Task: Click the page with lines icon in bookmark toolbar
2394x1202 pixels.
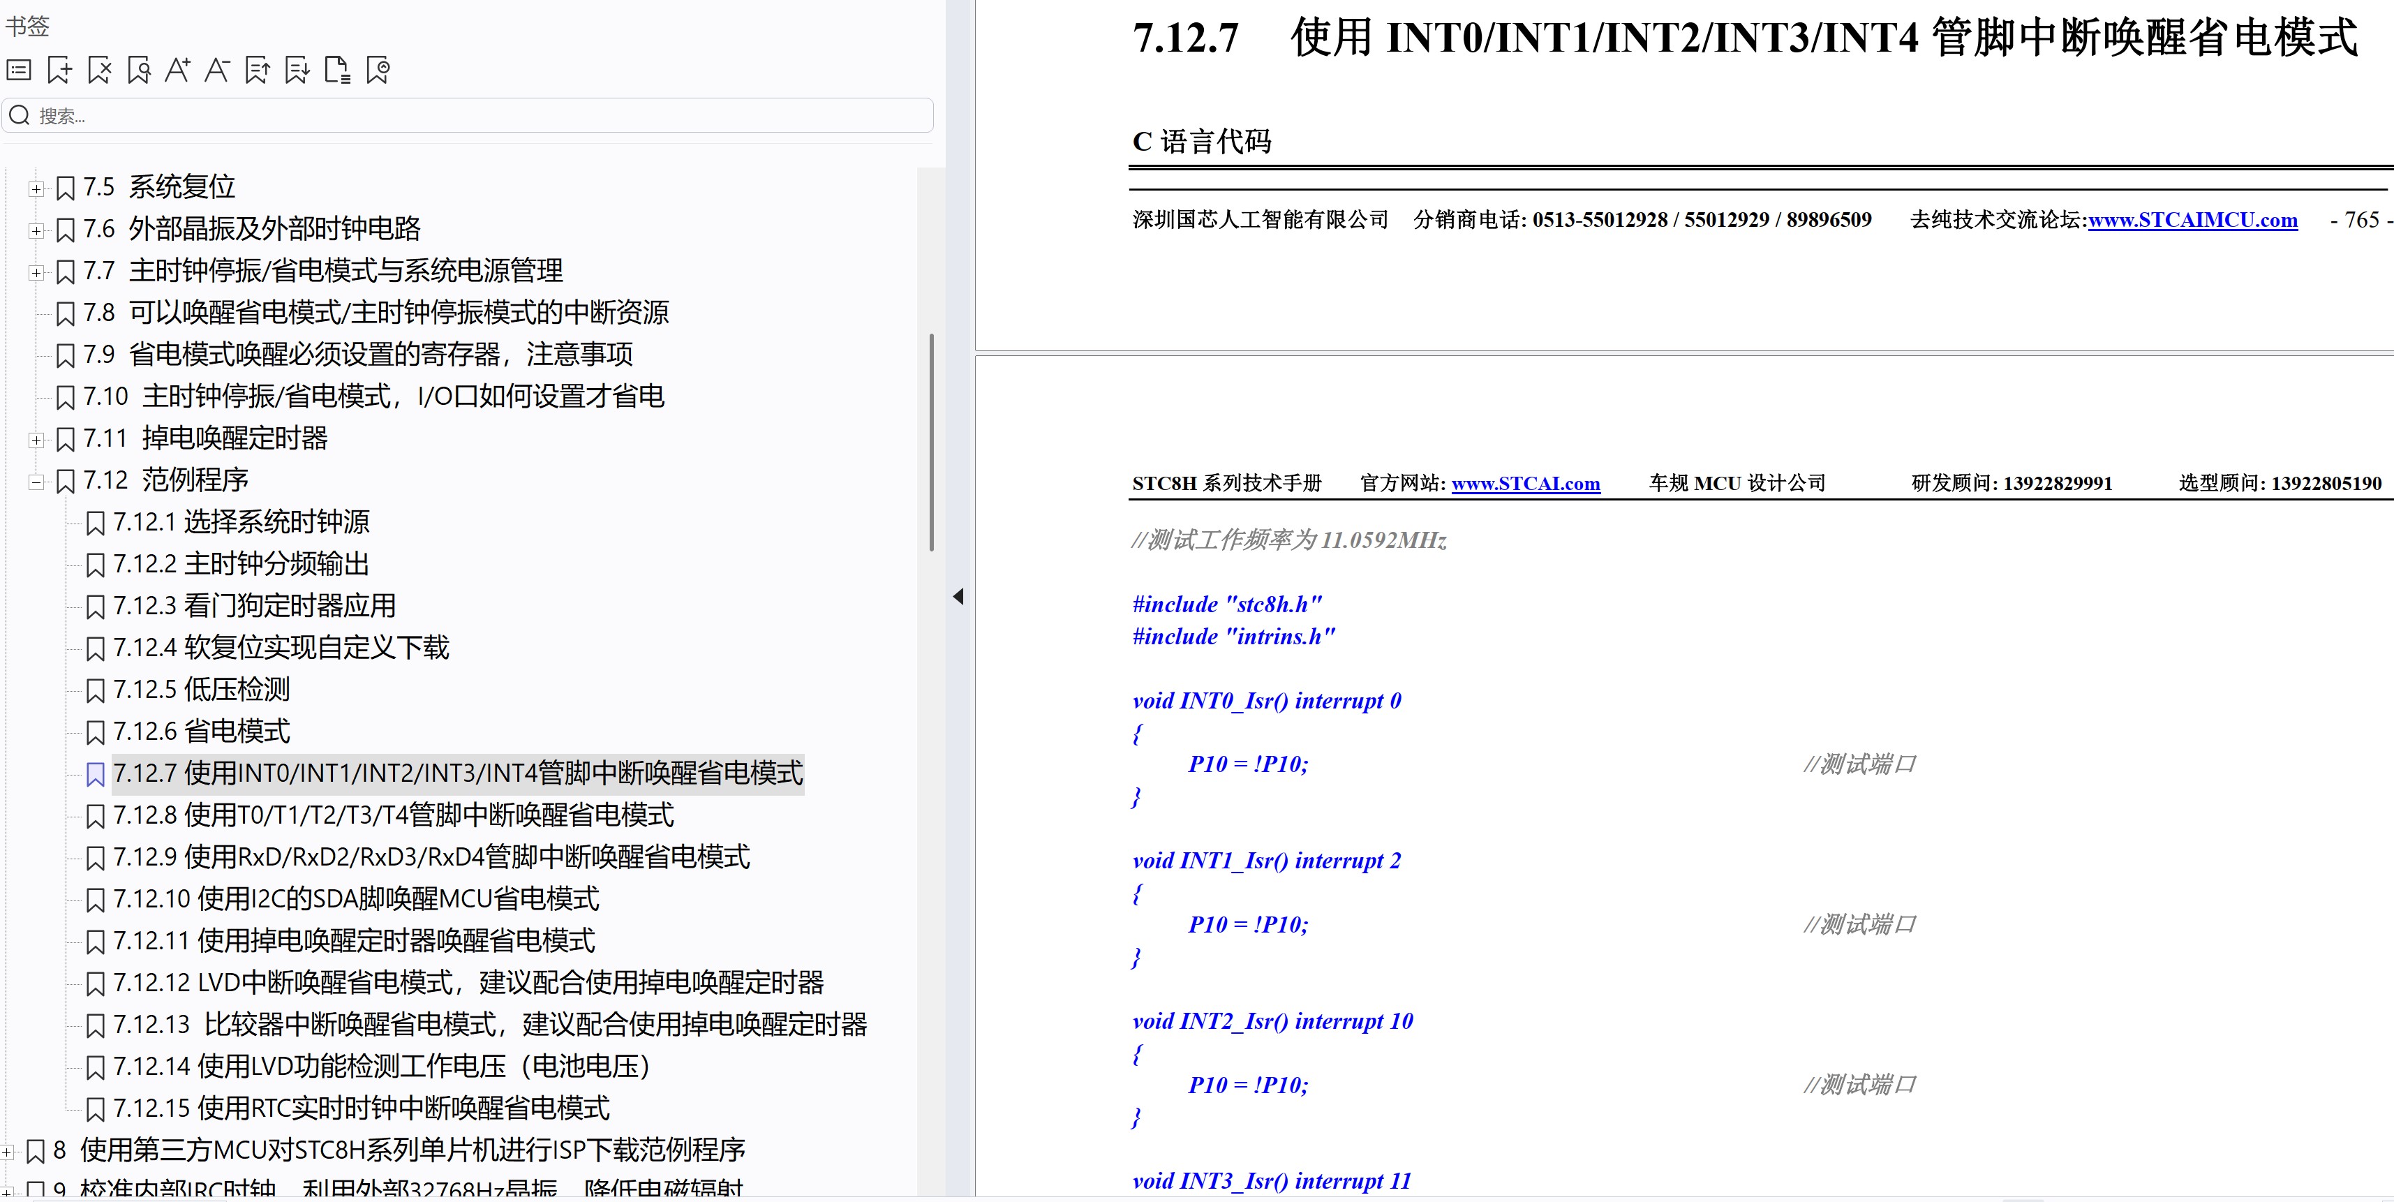Action: tap(337, 70)
